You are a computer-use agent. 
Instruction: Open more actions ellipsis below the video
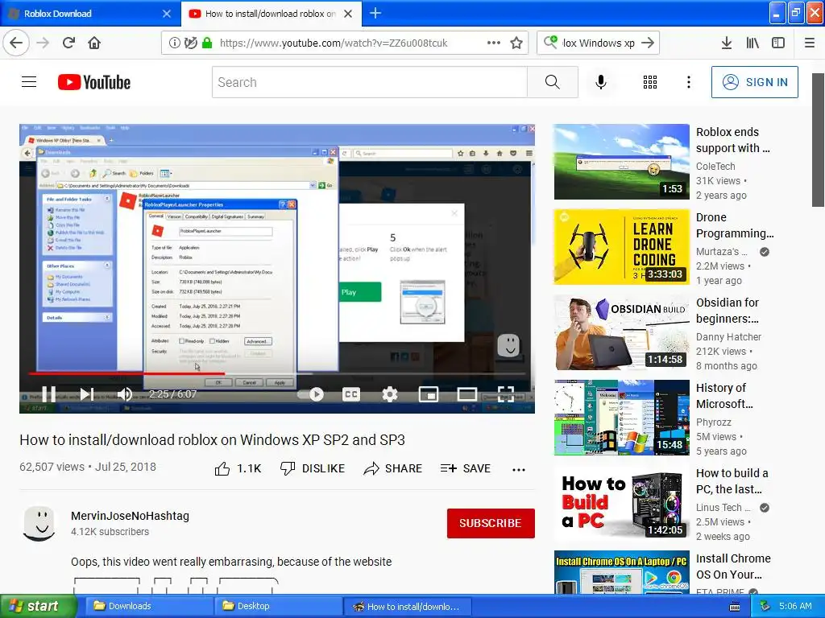coord(519,470)
